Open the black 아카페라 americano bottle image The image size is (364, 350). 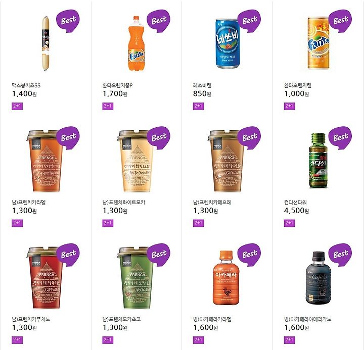(x=318, y=278)
